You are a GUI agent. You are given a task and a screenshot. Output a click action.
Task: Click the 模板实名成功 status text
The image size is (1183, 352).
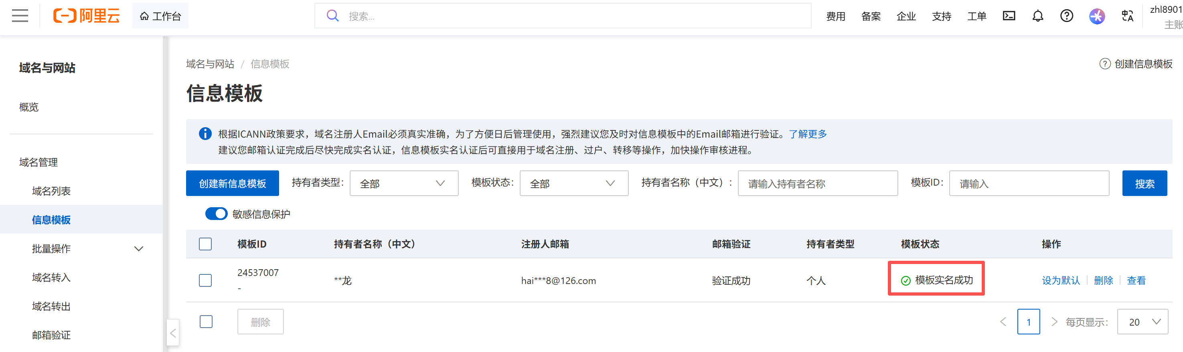[944, 280]
